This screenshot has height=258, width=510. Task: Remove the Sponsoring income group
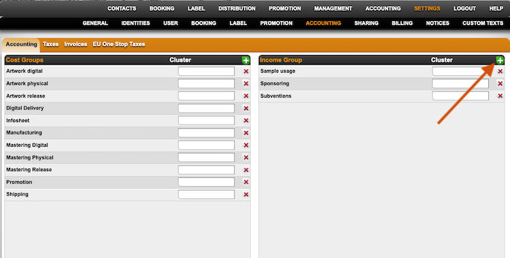500,84
